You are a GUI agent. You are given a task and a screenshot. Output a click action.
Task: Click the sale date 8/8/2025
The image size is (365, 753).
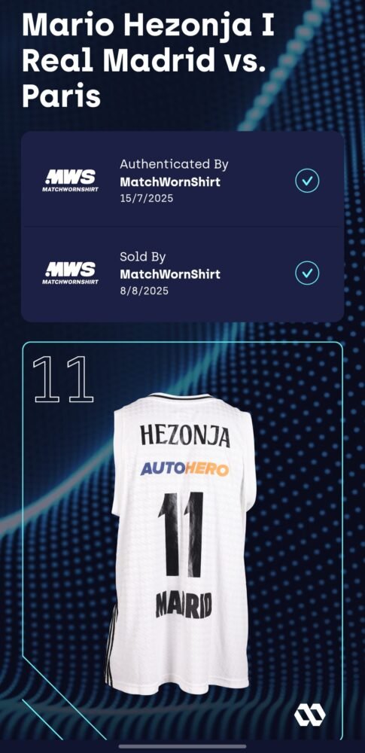(144, 291)
